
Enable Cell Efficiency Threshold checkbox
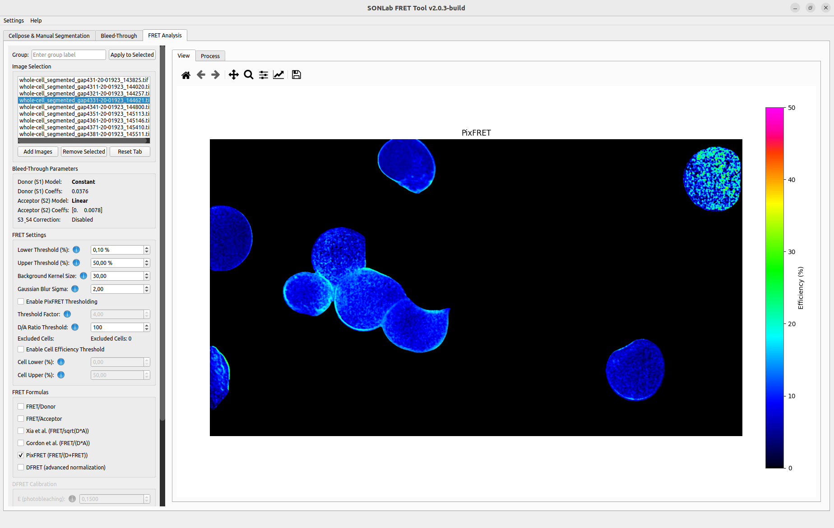click(21, 349)
